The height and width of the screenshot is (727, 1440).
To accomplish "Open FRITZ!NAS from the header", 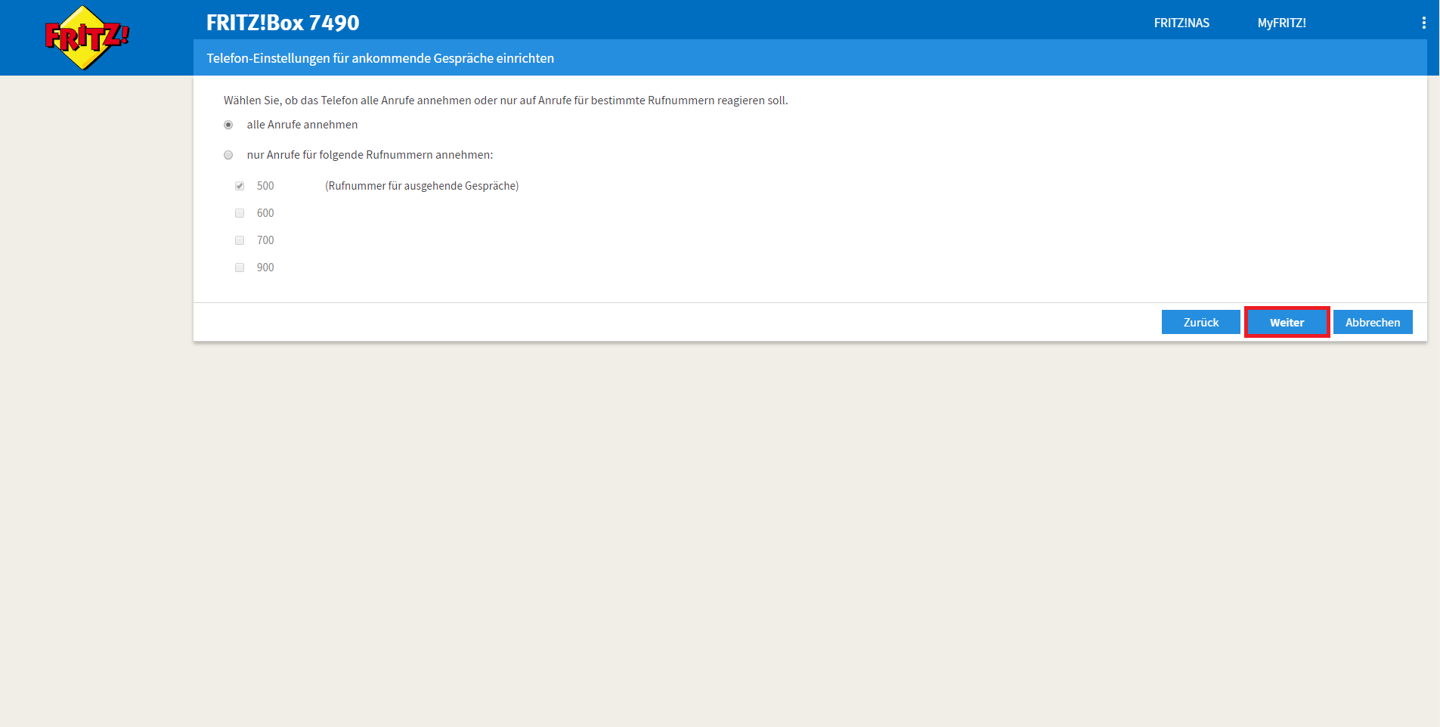I will (x=1181, y=23).
